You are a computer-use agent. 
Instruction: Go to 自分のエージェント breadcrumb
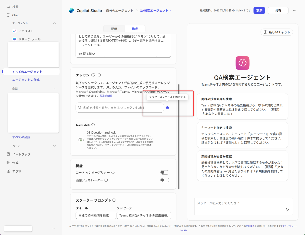[120, 11]
